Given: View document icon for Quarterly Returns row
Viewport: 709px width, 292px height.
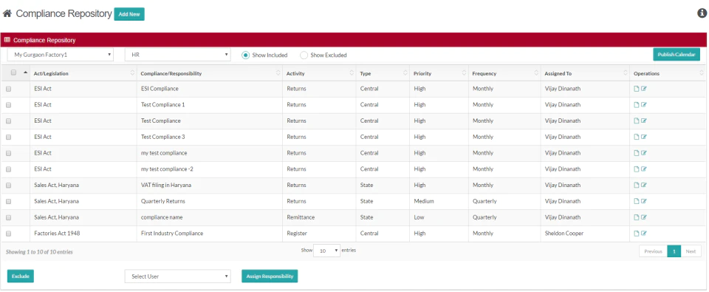Looking at the screenshot, I should 637,202.
